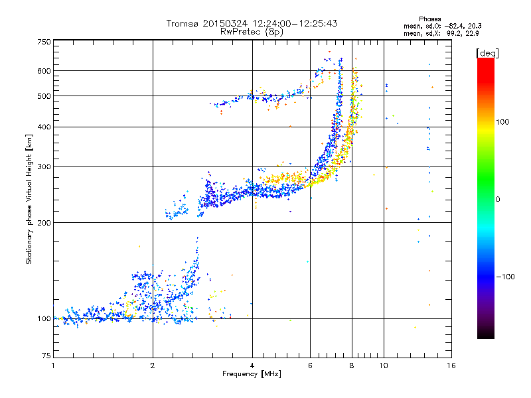Click the y-axis tick label '300'
This screenshot has width=531, height=398.
point(44,166)
